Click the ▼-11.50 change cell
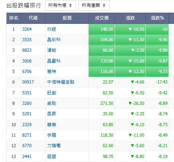The height and width of the screenshot is (162, 174). tap(130, 40)
